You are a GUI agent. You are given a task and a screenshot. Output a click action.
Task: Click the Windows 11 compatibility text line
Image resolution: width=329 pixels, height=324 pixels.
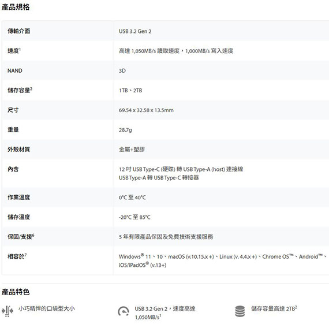coord(223,256)
